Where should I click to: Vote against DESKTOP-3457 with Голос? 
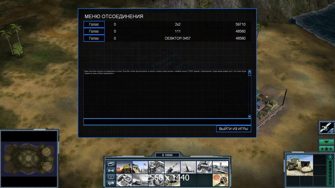point(94,38)
